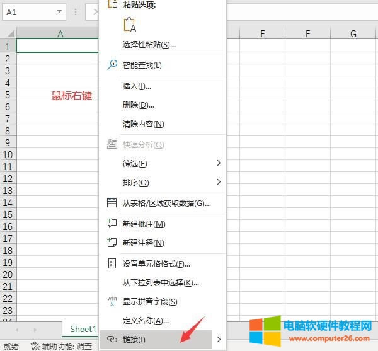The image size is (378, 351).
Task: Expand the 排序 sort submenu arrow
Action: 219,182
